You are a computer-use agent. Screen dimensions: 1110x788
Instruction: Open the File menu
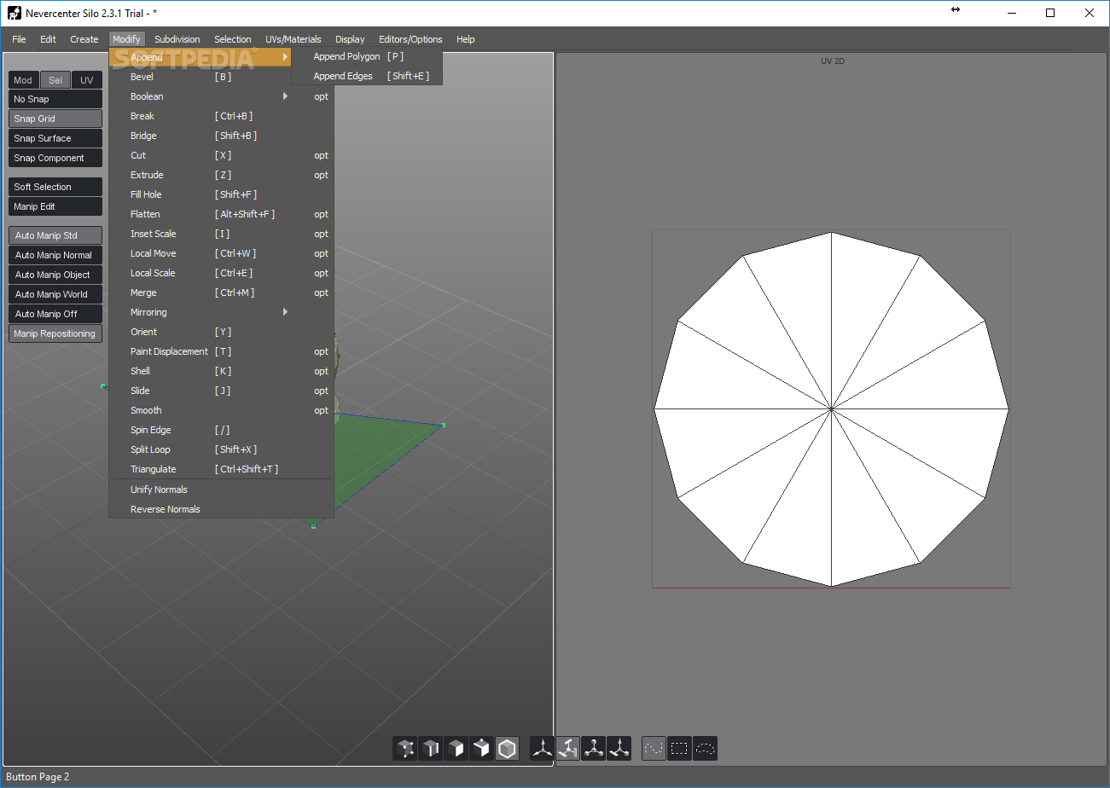click(19, 39)
